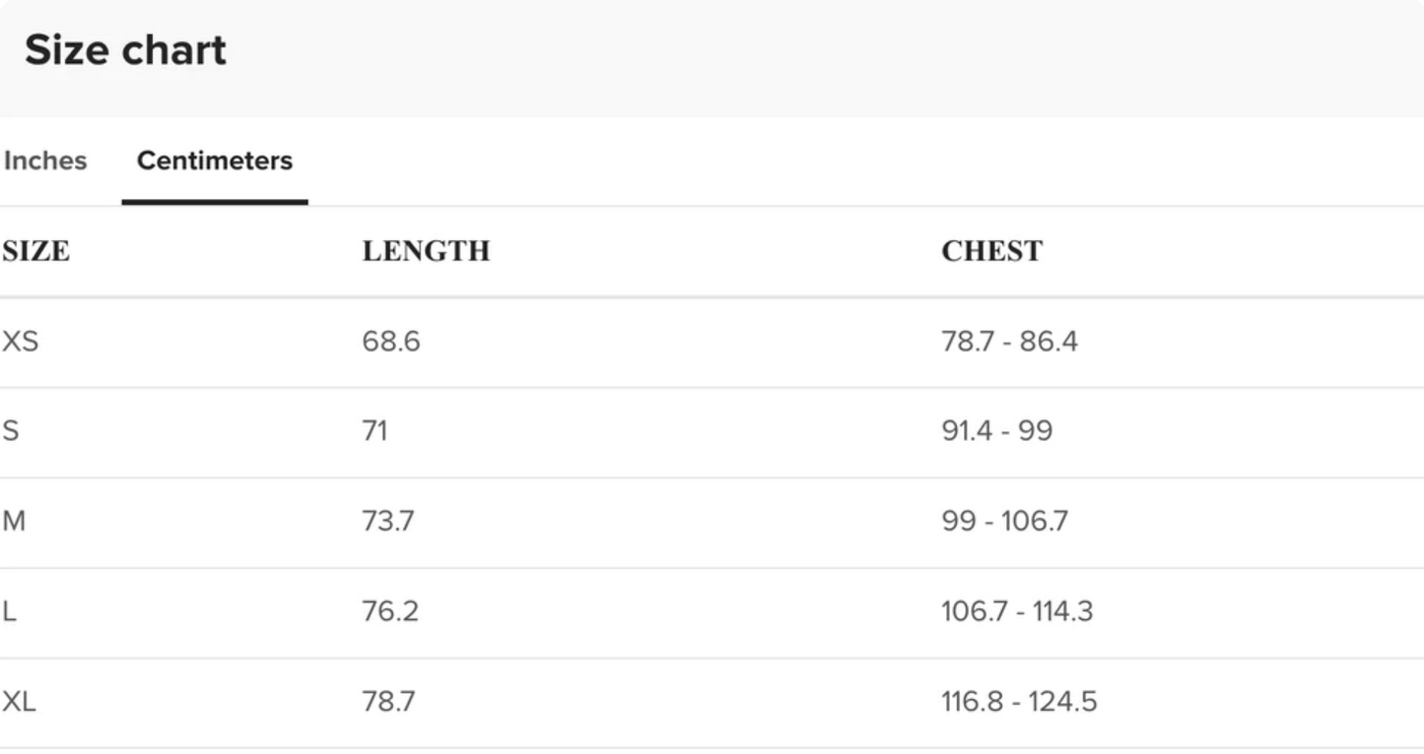Image resolution: width=1424 pixels, height=754 pixels.
Task: Select the XS size row label
Action: (x=20, y=342)
